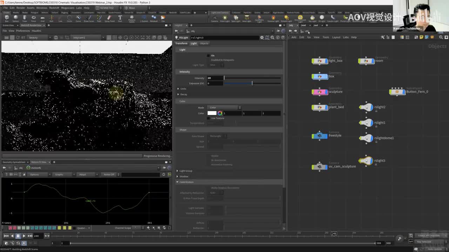The width and height of the screenshot is (449, 252).
Task: Select the Spray Paint shelf tool
Action: pos(109,18)
